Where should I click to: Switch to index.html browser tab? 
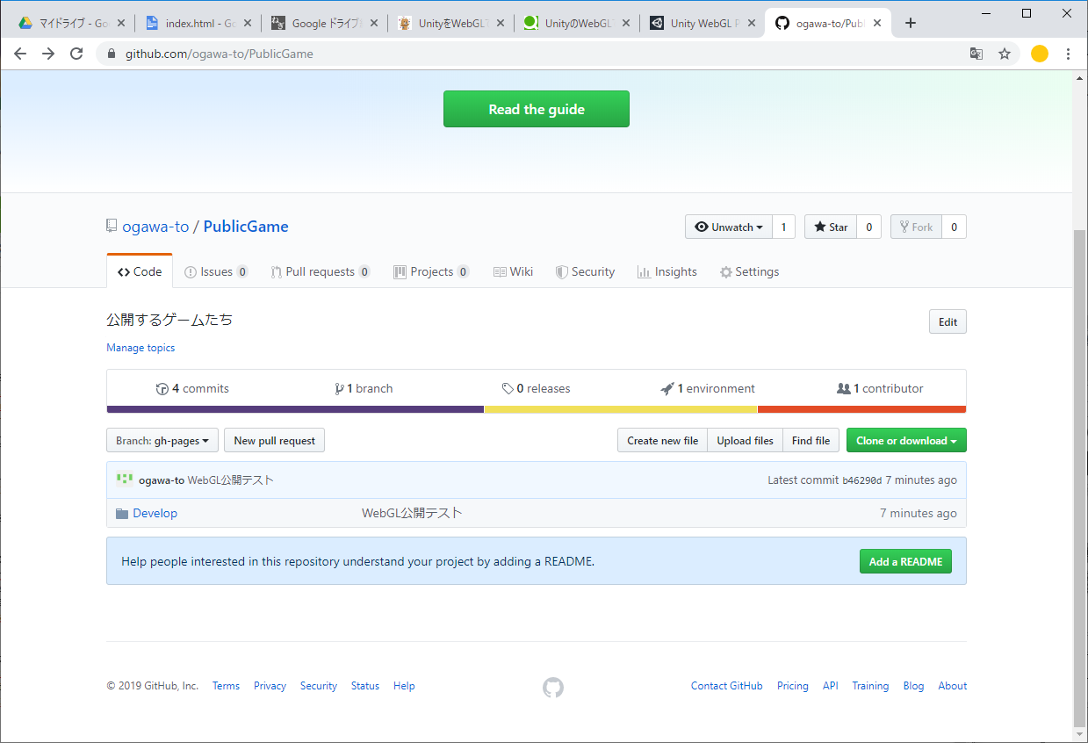(198, 24)
